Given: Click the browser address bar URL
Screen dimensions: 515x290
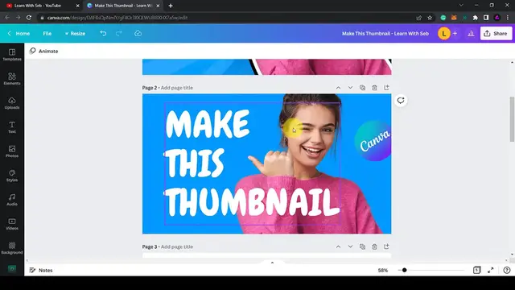Looking at the screenshot, I should click(x=117, y=18).
